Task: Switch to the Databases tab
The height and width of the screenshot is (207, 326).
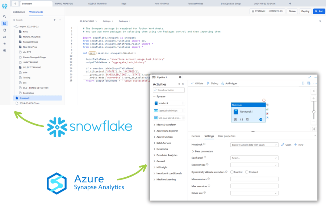Action: click(19, 12)
